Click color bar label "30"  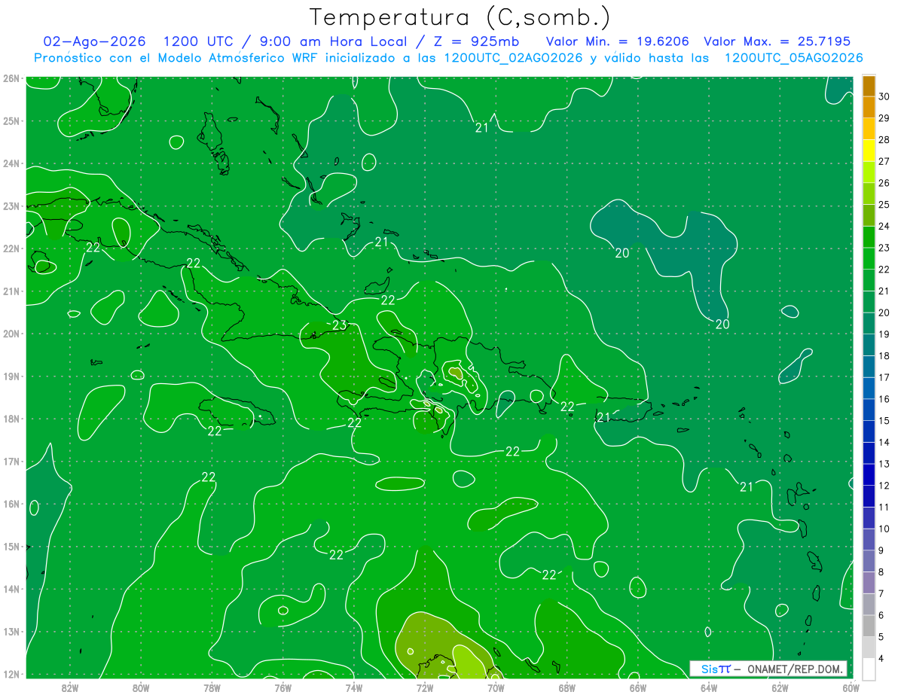884,96
